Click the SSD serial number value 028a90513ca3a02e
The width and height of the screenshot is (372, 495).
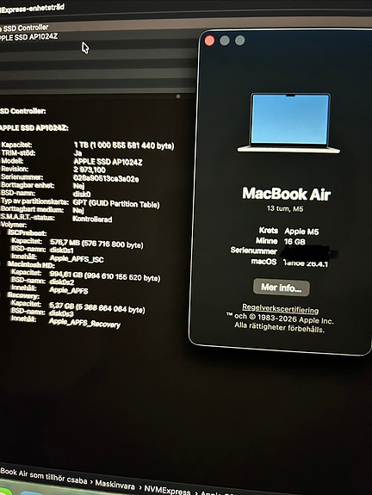click(106, 179)
